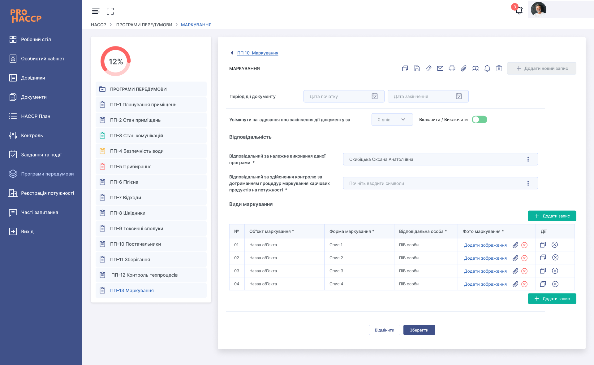Toggle the reminder Включити / Виключити switch
This screenshot has height=365, width=594.
479,120
